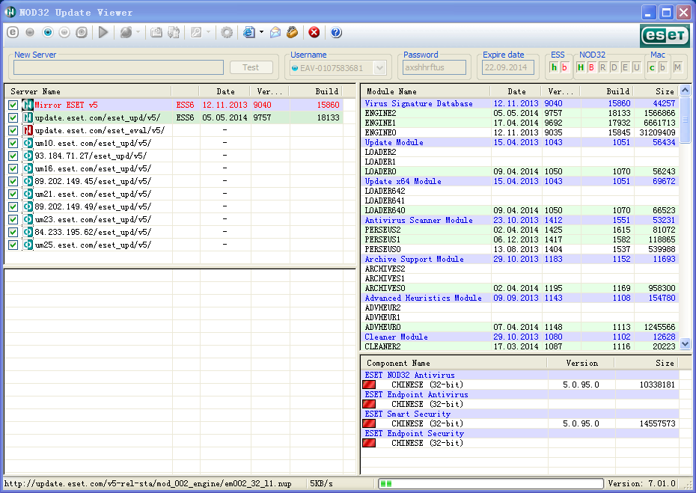
Task: Open the dropdown arrow beside the Internet Explorer icon
Action: pyautogui.click(x=261, y=32)
